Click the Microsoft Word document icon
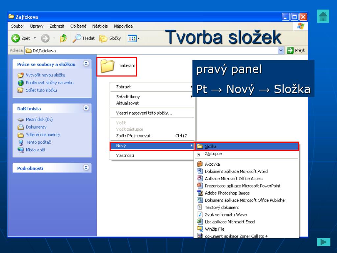337x253 pixels. [200, 171]
